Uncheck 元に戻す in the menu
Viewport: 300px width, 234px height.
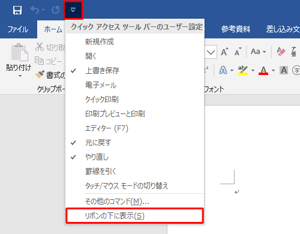135,143
